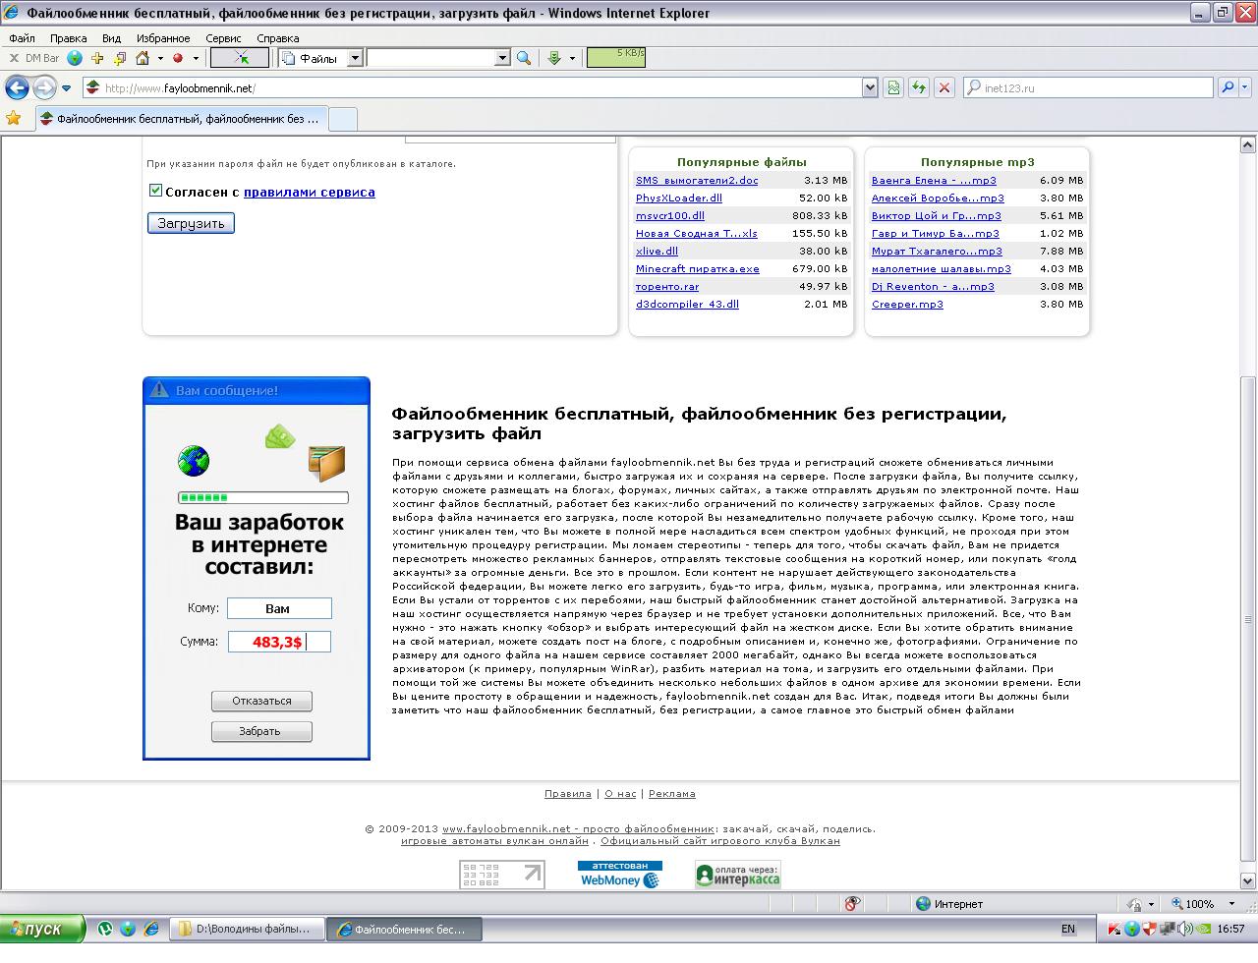1258x963 pixels.
Task: Open a new blank tab
Action: click(342, 119)
